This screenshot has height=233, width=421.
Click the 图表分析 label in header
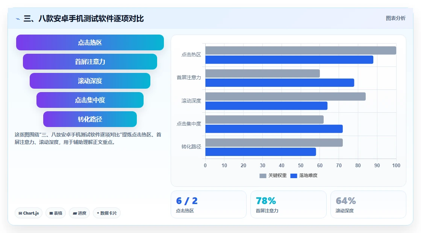(395, 18)
